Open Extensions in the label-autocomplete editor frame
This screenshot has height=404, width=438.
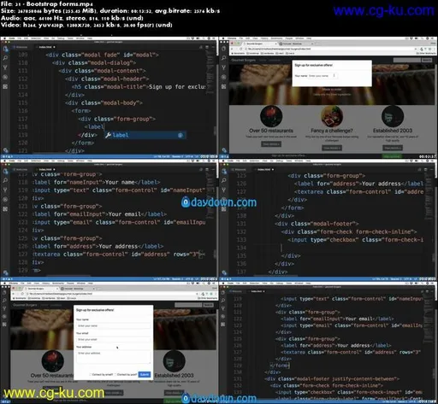(x=5, y=86)
